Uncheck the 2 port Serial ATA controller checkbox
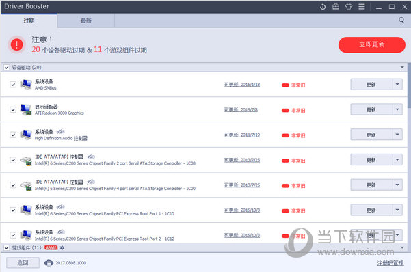Screen dimensions: 411x272 pos(13,160)
